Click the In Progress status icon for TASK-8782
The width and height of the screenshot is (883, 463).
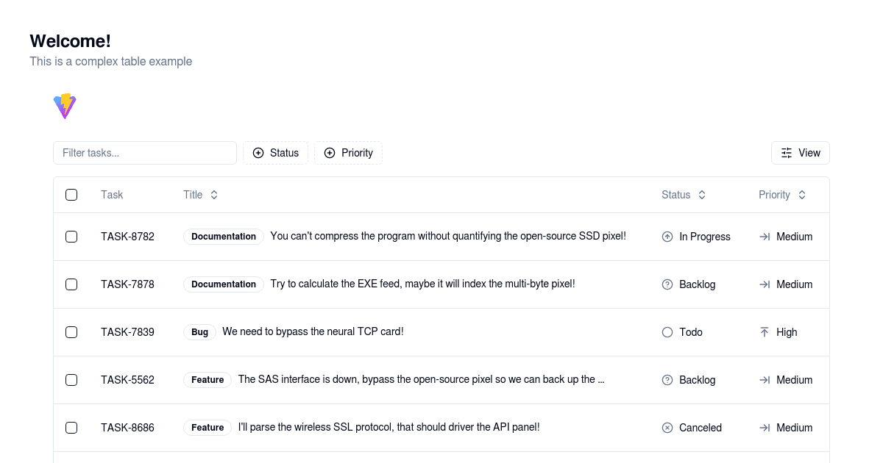coord(667,237)
